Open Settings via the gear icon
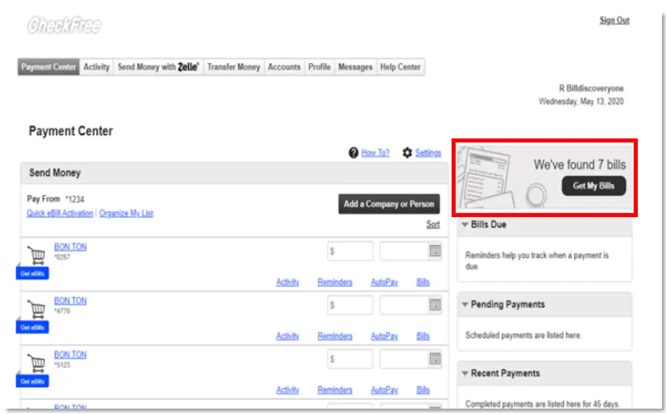Image resolution: width=666 pixels, height=414 pixels. pyautogui.click(x=407, y=153)
